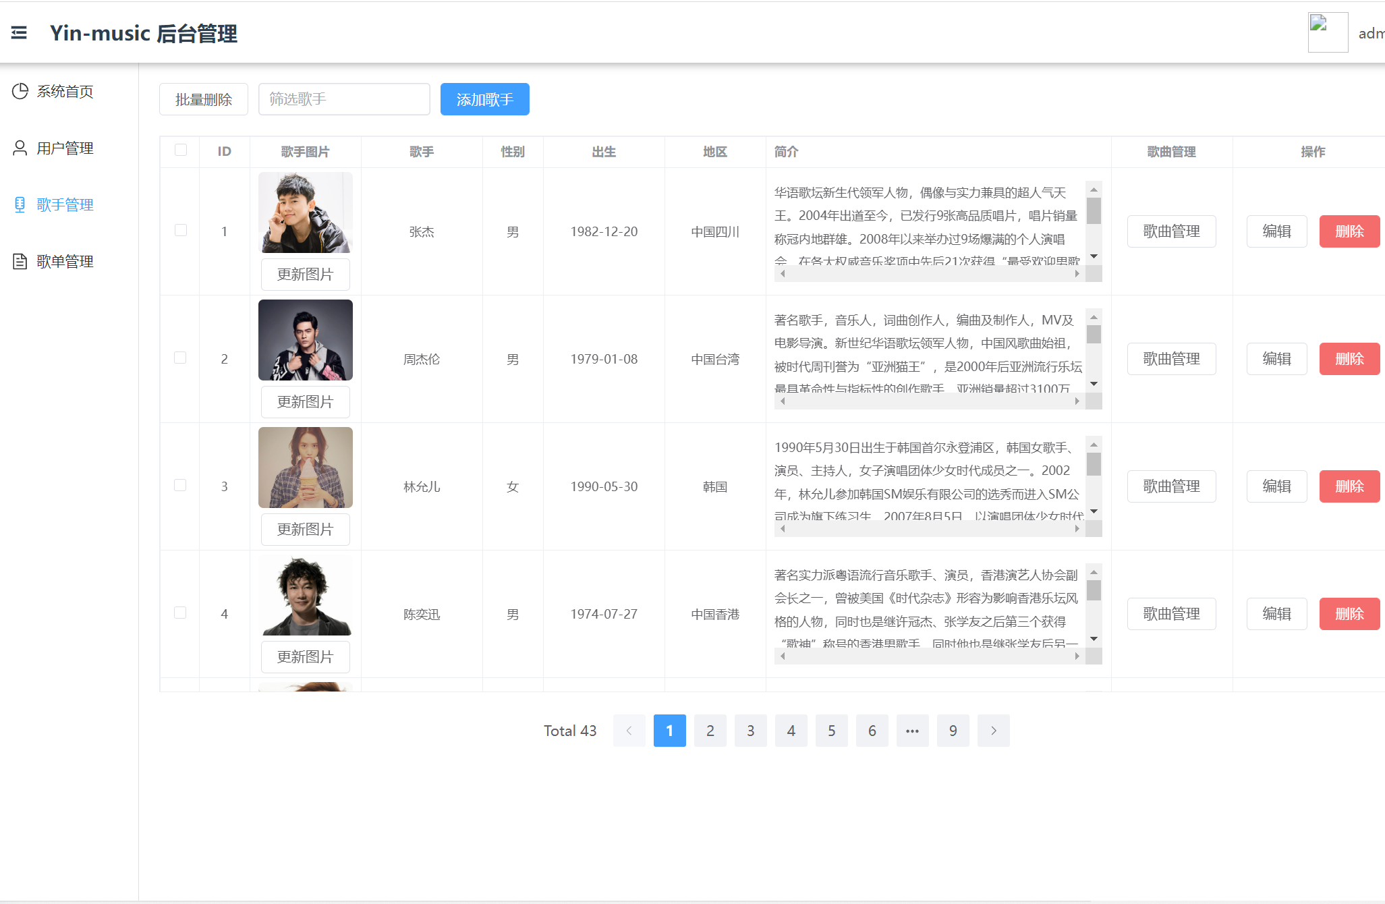Click the 歌手管理 microphone icon
The width and height of the screenshot is (1385, 904).
click(x=20, y=204)
